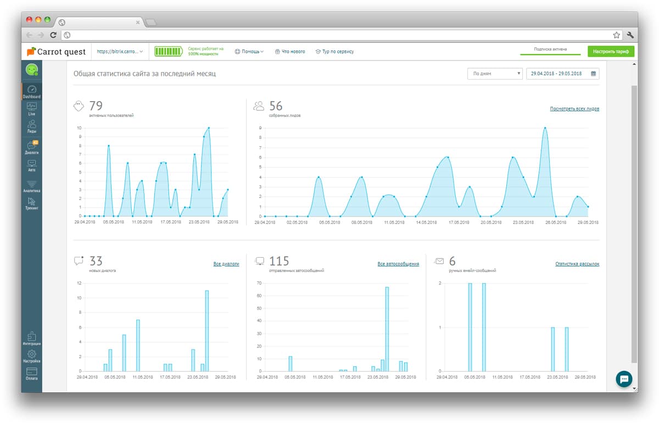Screen dimensions: 659x423
Task: Expand the Помощь help menu
Action: click(249, 52)
